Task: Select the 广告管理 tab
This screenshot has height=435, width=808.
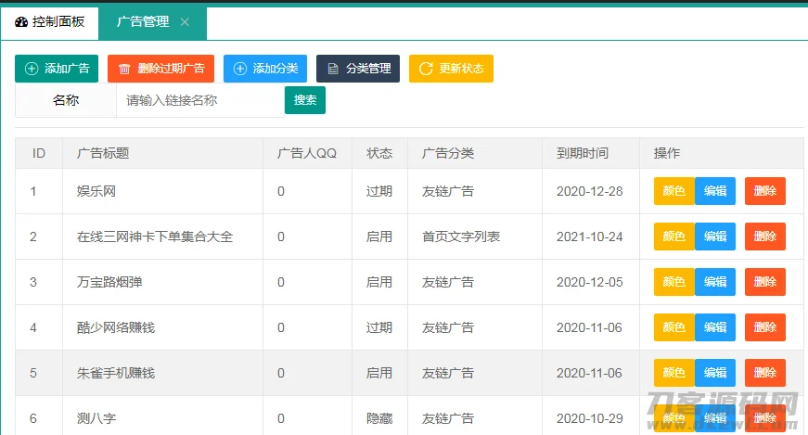Action: (x=142, y=22)
